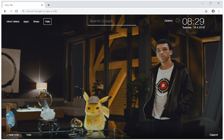
Task: Click the clock icon beside Options
Action: coord(177,20)
